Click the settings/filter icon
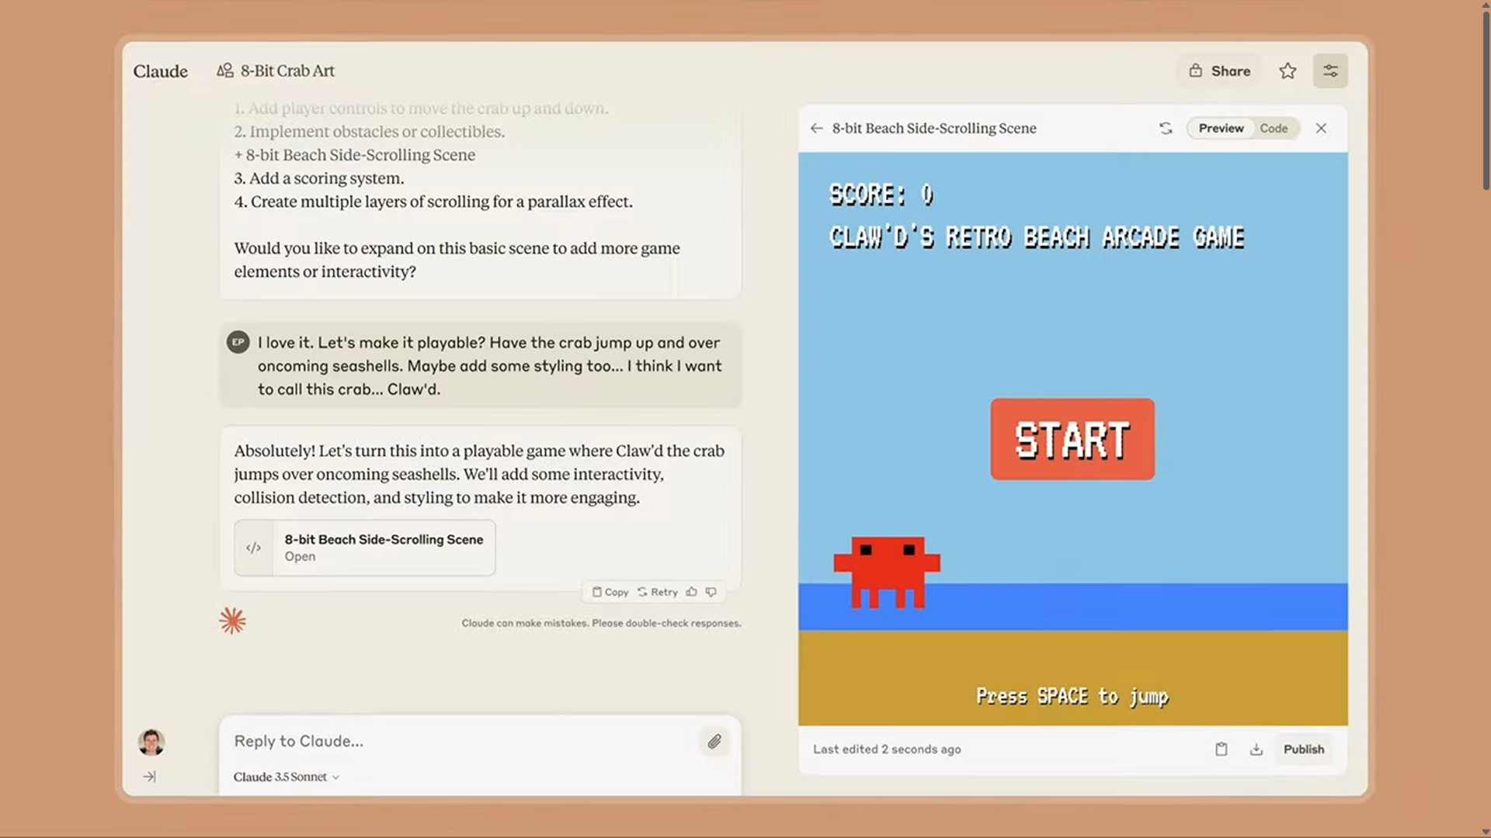 pos(1331,70)
